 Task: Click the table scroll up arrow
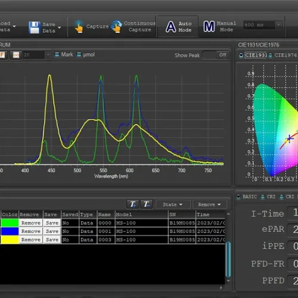228,214
